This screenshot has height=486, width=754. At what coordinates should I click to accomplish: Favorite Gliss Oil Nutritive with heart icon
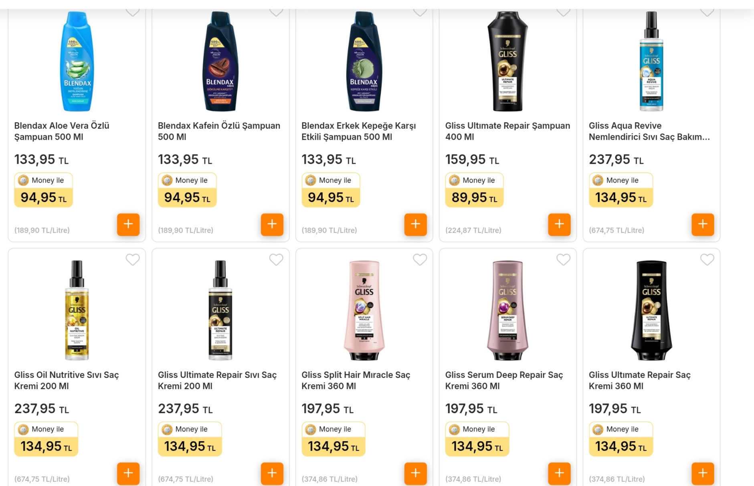[x=133, y=260]
